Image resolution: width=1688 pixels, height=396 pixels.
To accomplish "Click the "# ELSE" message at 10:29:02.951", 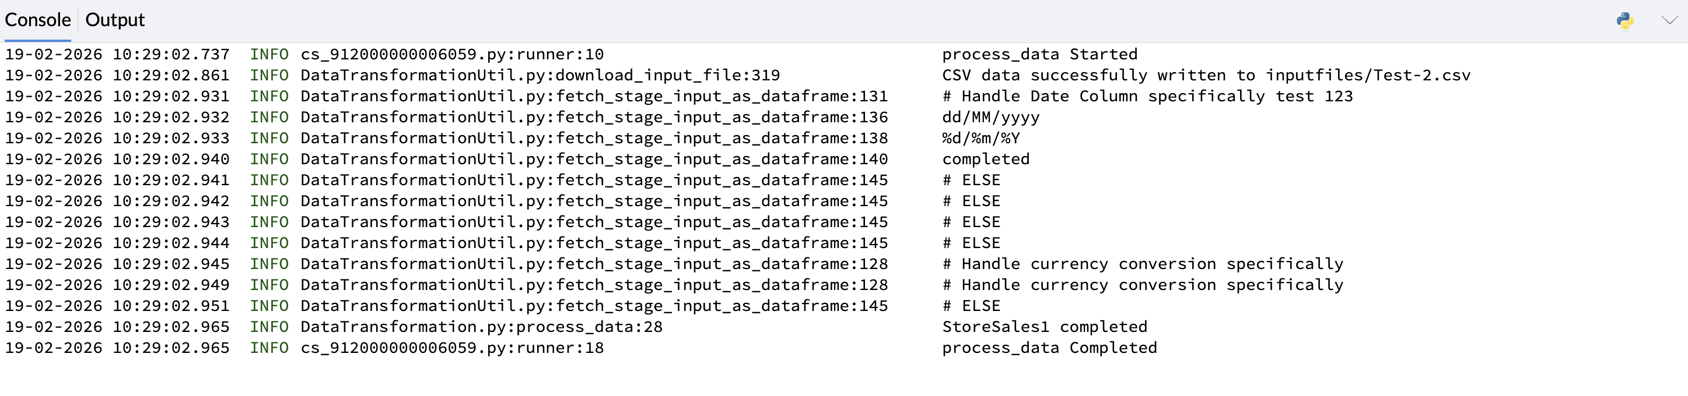I will [971, 306].
